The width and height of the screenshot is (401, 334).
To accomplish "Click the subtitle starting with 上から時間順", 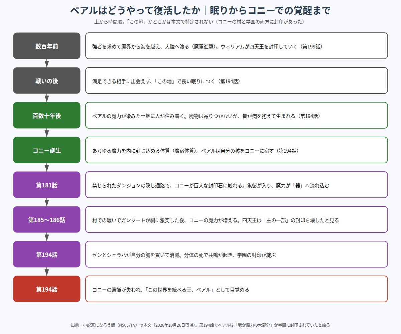I will coord(200,22).
